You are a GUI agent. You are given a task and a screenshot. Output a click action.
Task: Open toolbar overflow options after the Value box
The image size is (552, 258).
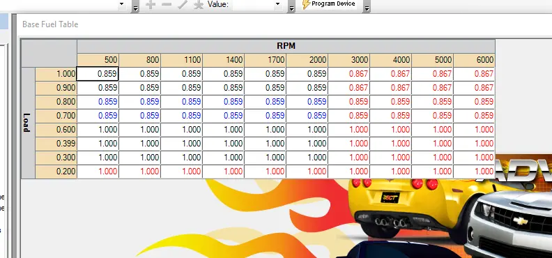coord(291,6)
